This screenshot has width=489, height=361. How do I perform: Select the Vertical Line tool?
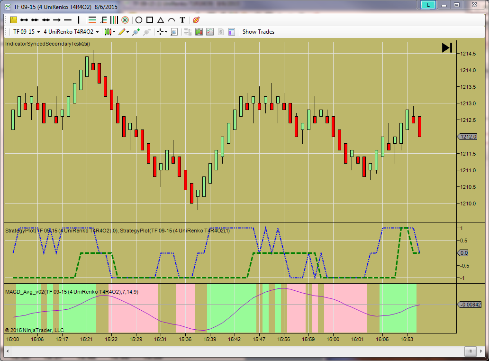coord(79,20)
